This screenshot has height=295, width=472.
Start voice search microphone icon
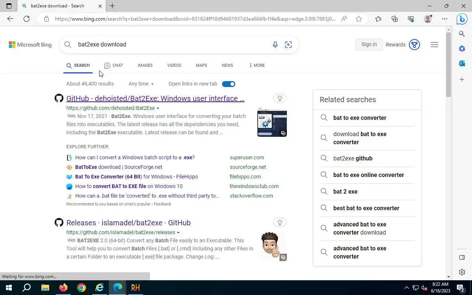point(275,45)
